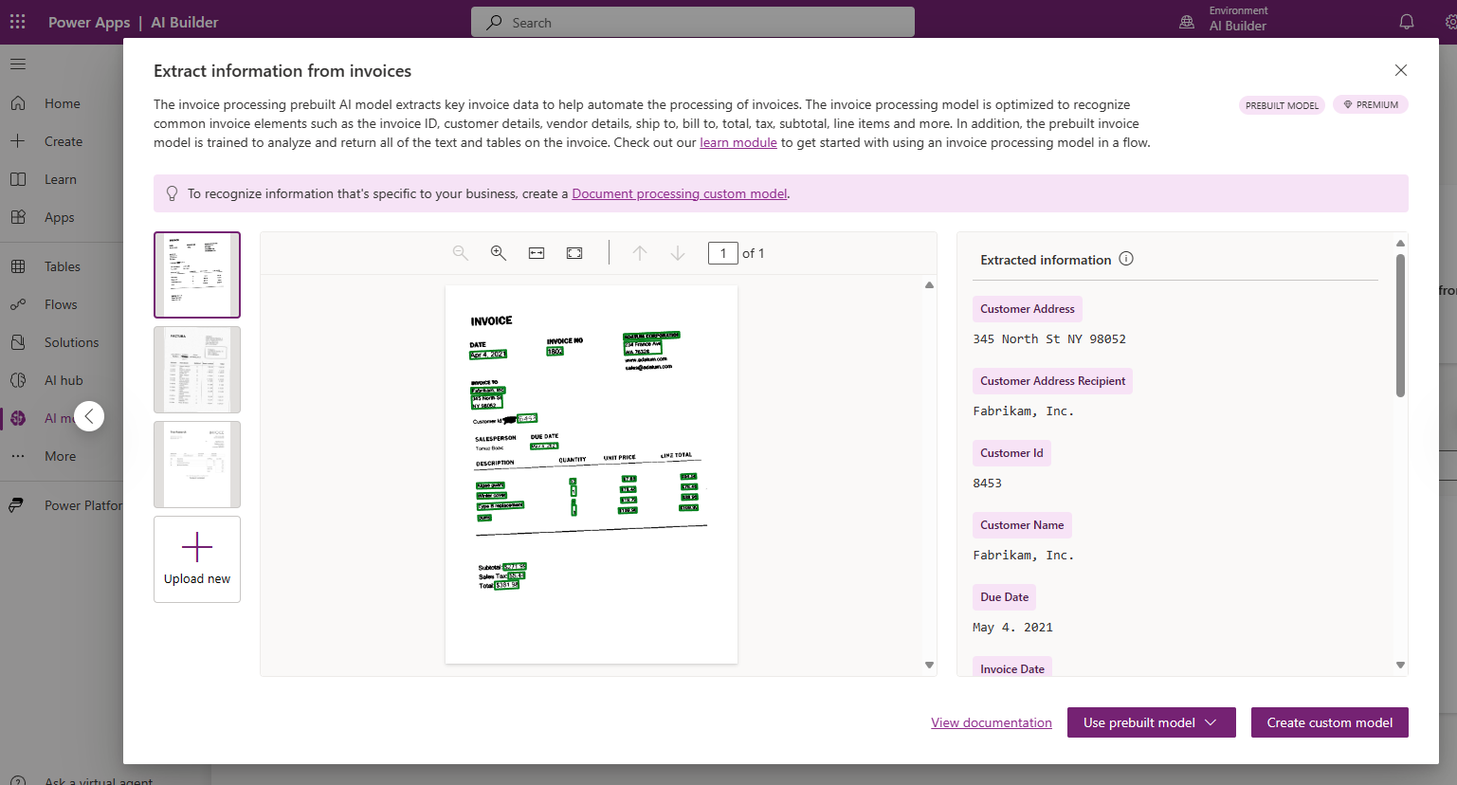Click Power Apps title in header
Viewport: 1457px width, 785px height.
(x=89, y=22)
